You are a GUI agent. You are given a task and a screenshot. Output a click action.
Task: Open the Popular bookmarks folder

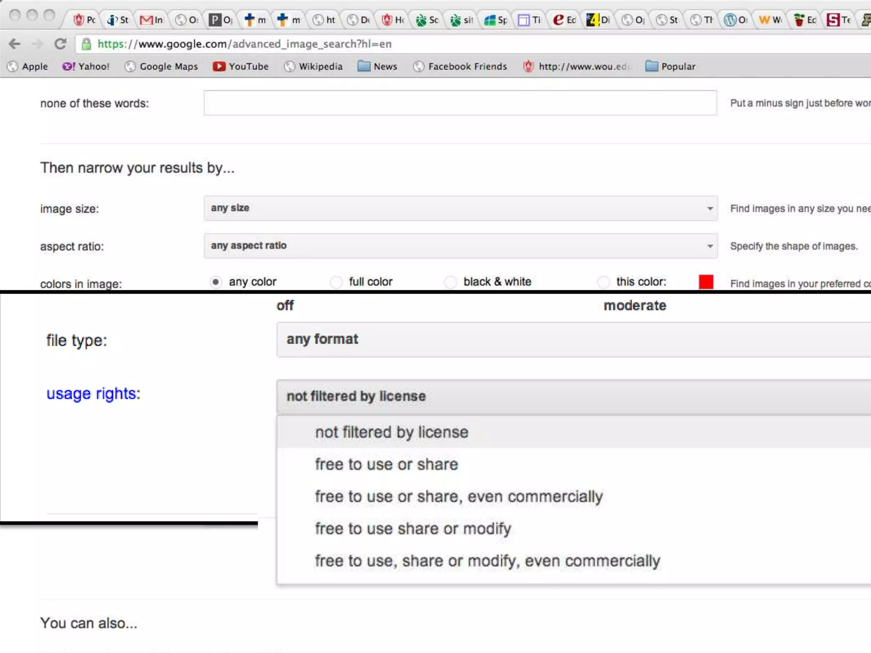[x=670, y=66]
